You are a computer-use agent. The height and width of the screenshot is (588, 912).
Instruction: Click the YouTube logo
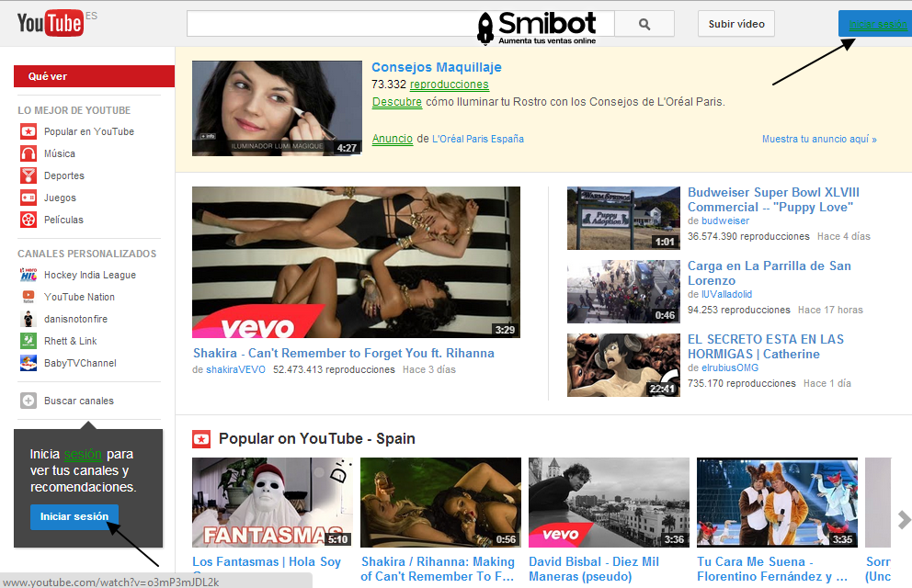point(51,23)
